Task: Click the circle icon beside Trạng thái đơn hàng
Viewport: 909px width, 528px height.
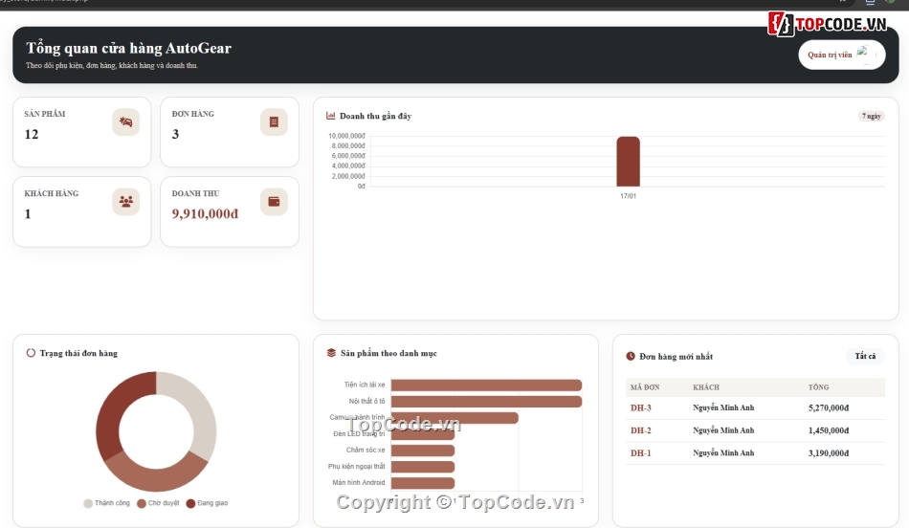Action: (31, 352)
